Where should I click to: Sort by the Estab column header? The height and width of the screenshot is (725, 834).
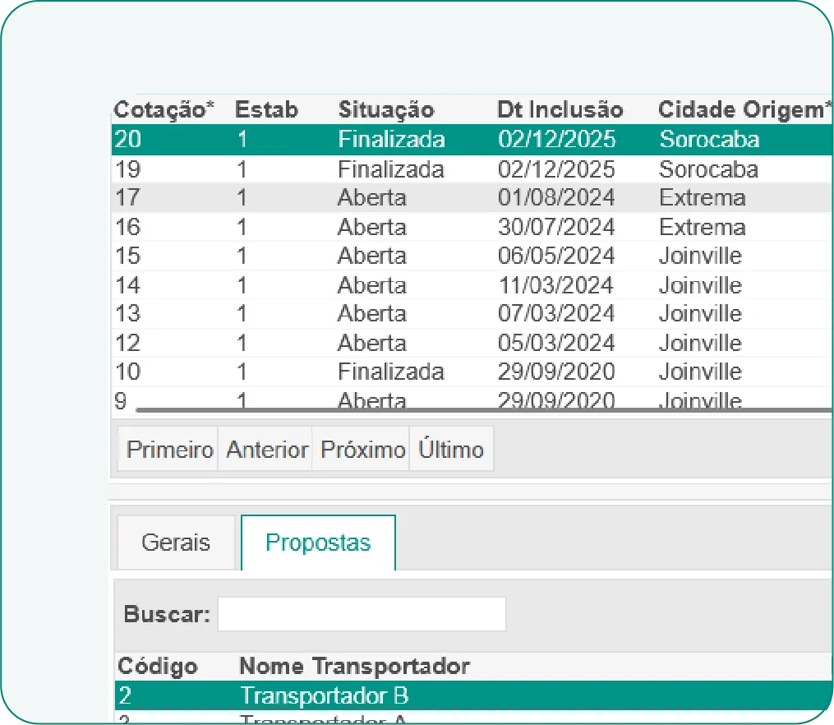266,109
